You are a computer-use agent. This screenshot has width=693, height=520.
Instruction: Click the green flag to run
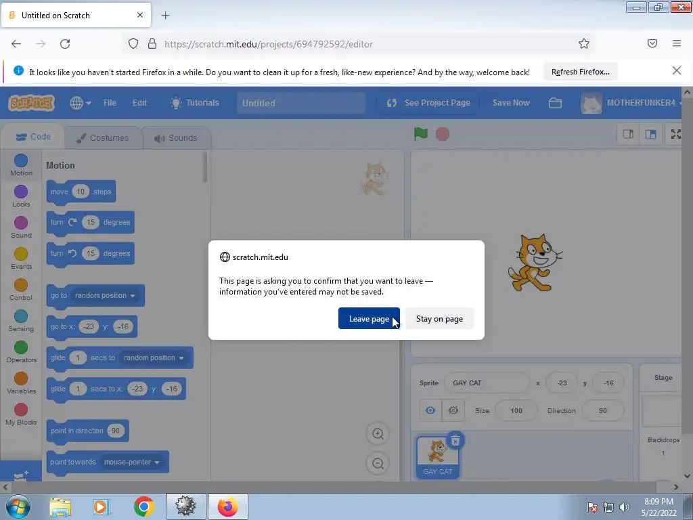[420, 134]
